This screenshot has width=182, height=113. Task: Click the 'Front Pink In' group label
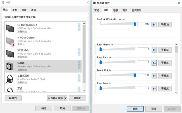point(104,70)
